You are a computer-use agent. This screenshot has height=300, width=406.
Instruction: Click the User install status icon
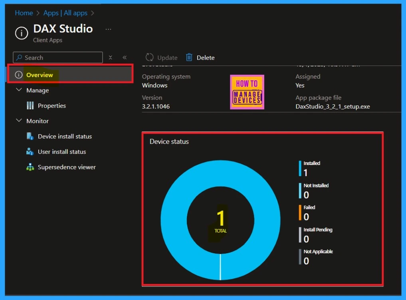tap(30, 151)
